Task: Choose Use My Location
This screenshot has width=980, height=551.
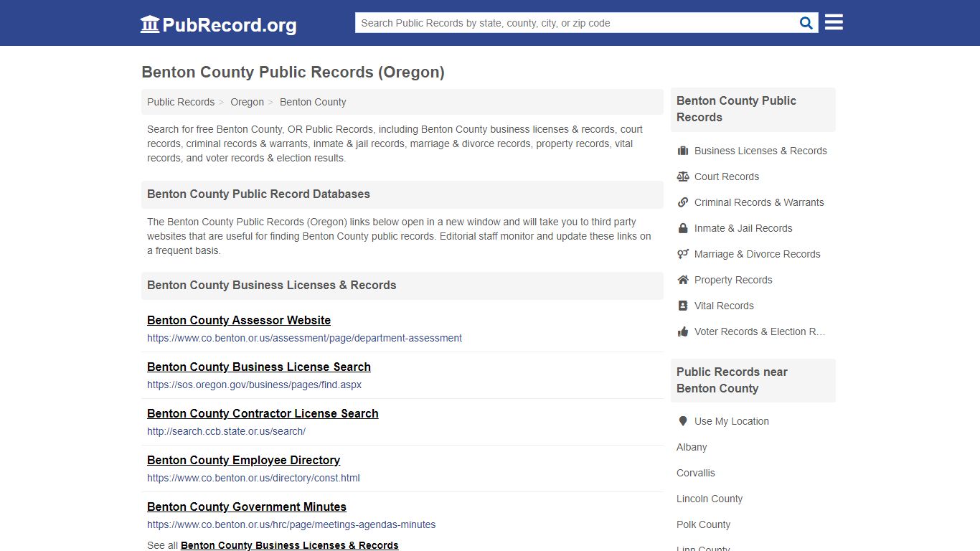Action: pyautogui.click(x=731, y=421)
